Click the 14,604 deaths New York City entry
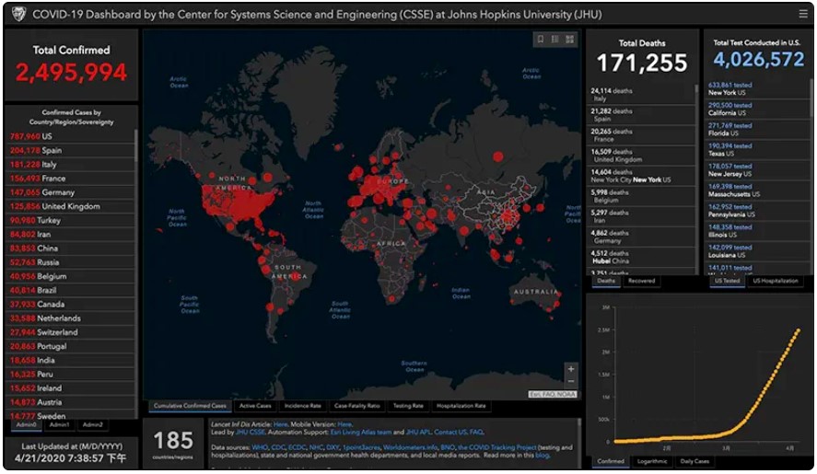 pos(641,176)
